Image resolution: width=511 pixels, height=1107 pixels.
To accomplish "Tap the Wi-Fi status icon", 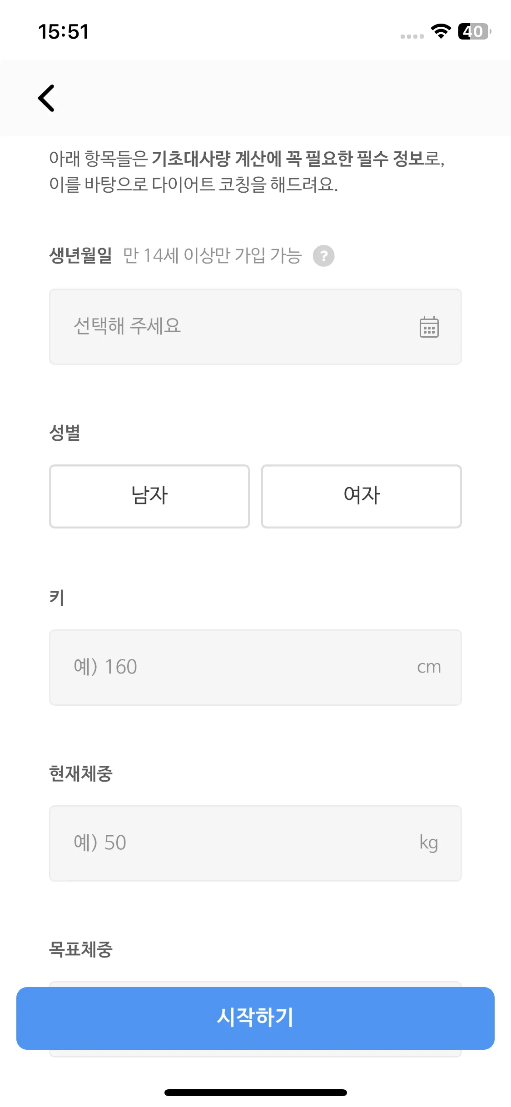I will pos(440,31).
